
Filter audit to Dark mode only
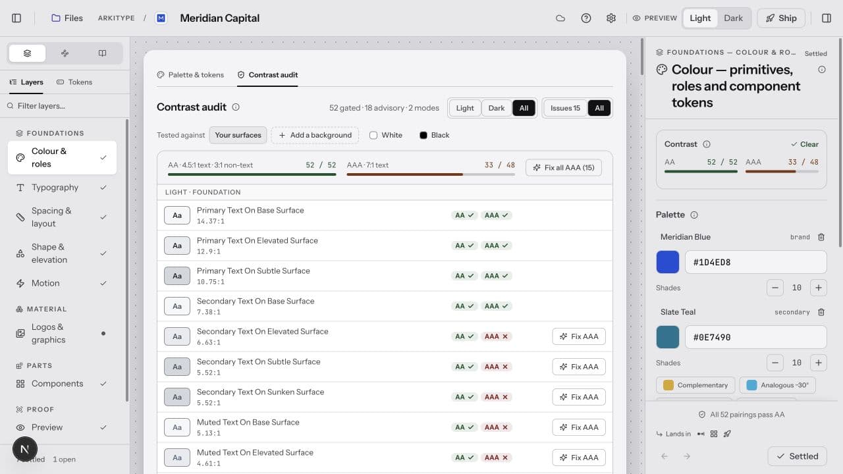pos(497,108)
